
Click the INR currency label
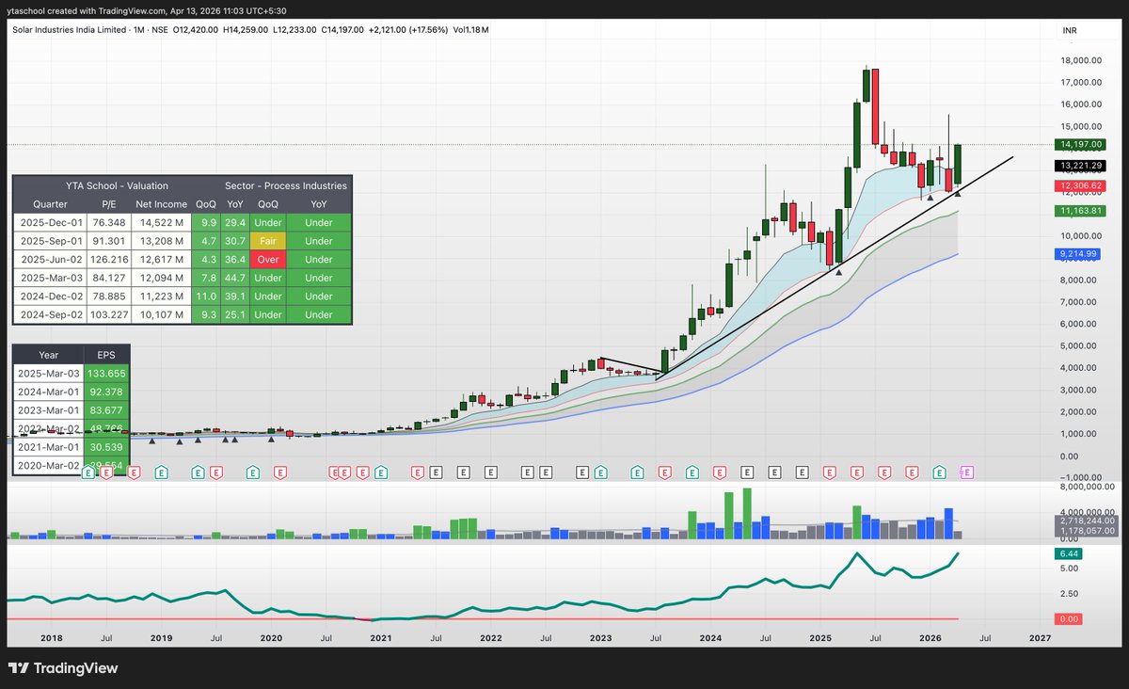point(1068,30)
